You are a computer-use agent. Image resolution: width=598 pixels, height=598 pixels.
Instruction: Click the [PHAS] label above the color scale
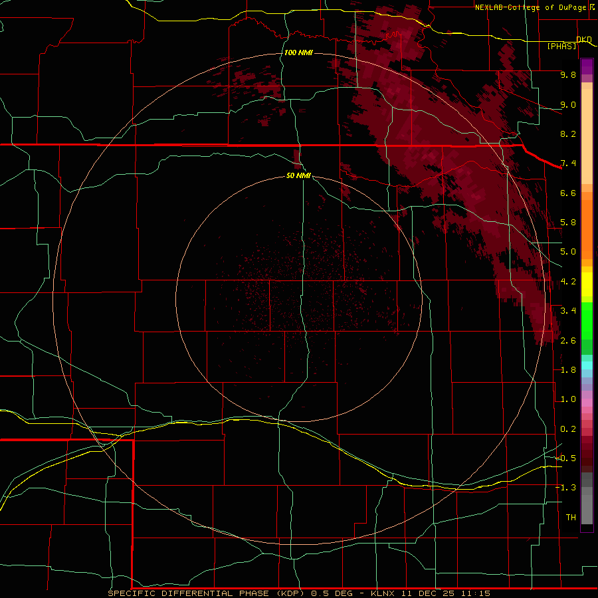(x=561, y=46)
